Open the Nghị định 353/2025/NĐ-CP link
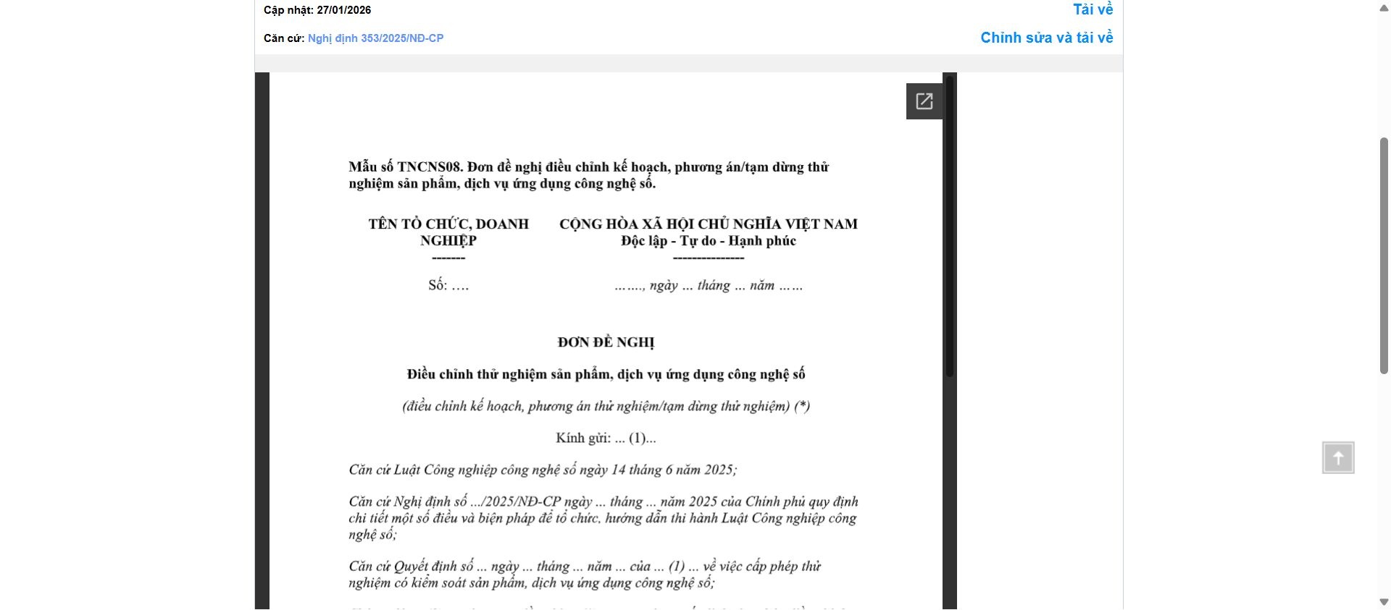 click(x=375, y=38)
